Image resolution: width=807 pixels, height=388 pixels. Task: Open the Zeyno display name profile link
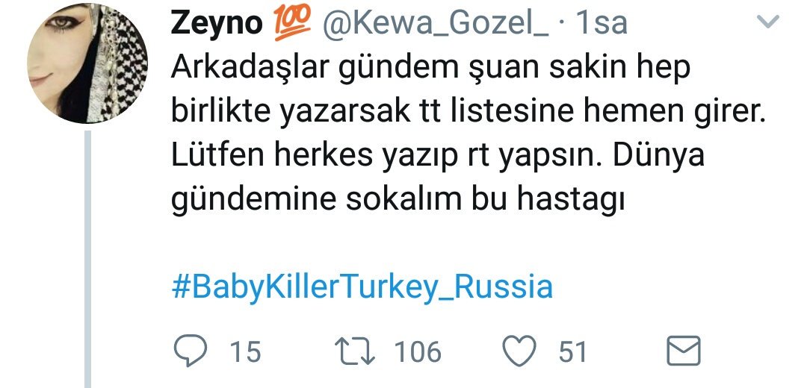[217, 24]
